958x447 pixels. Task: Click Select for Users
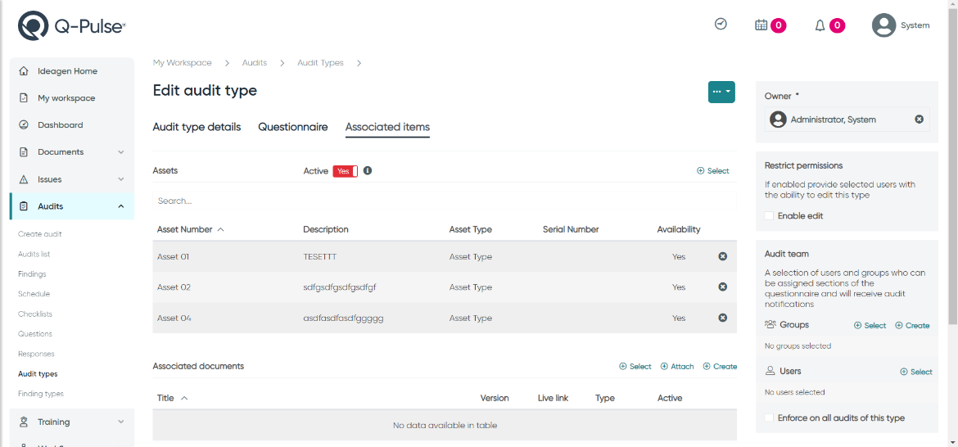click(x=916, y=372)
